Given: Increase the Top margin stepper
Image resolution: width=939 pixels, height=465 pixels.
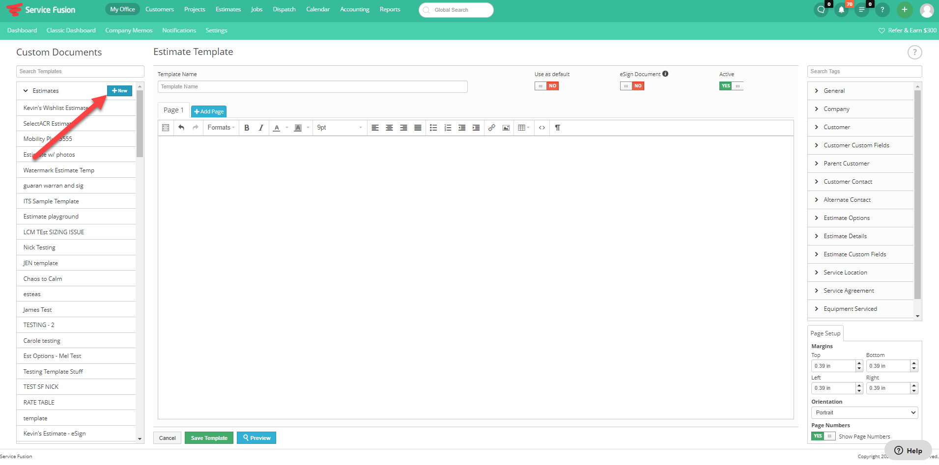Looking at the screenshot, I should [859, 363].
